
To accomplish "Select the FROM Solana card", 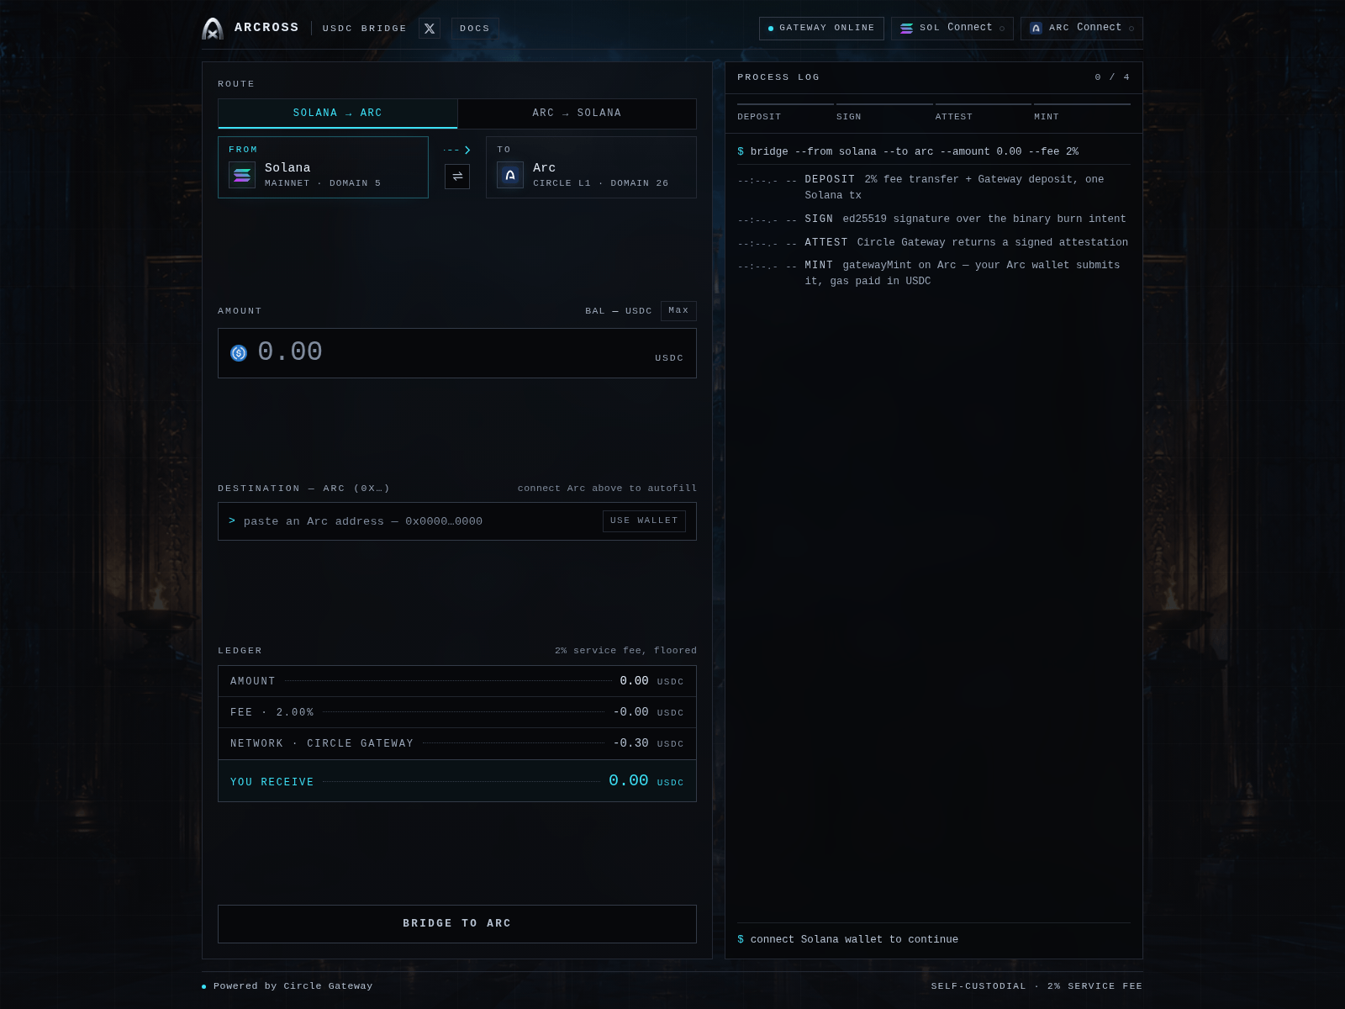I will 323,167.
